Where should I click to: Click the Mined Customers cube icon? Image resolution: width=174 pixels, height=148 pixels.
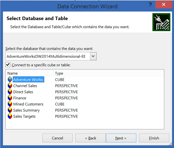pos(10,104)
